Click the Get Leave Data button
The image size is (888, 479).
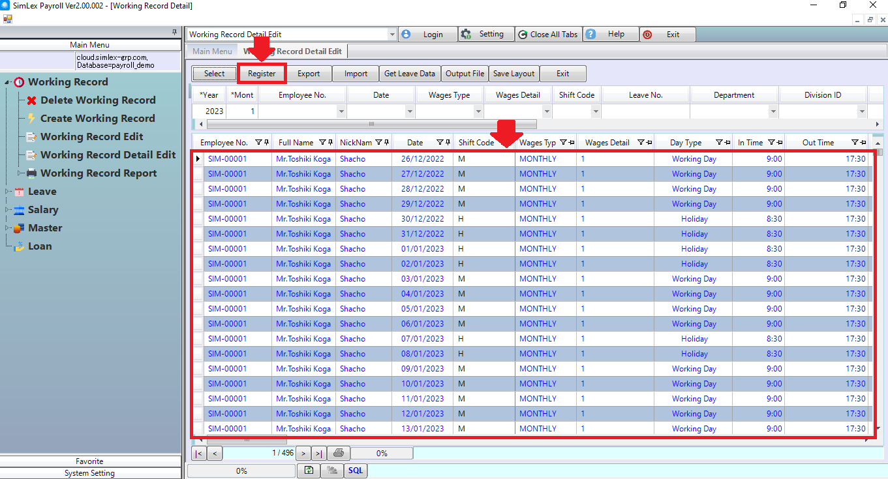coord(409,74)
